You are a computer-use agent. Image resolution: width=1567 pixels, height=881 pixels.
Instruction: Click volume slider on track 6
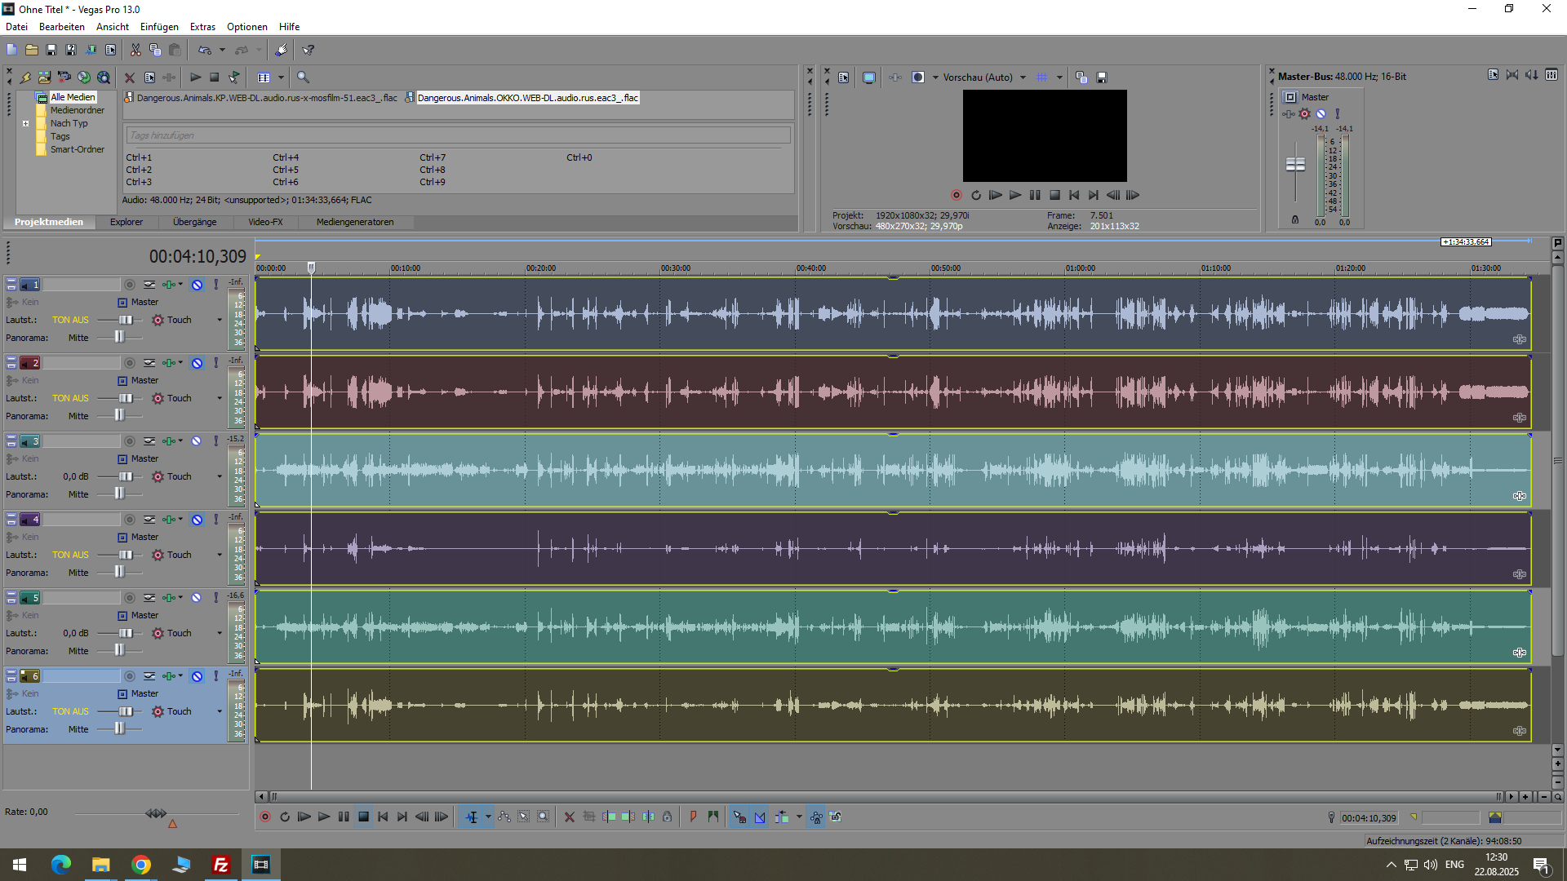pyautogui.click(x=126, y=712)
